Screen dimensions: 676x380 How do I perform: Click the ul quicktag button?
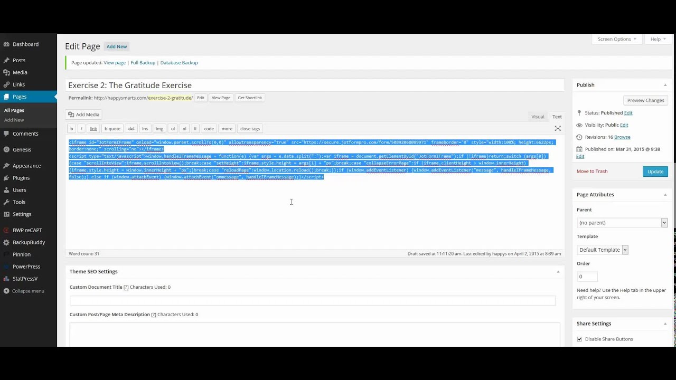[x=173, y=129]
